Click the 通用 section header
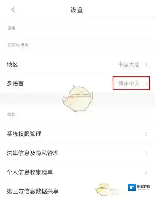Image resolution: width=155 pixels, height=197 pixels. coord(11,28)
